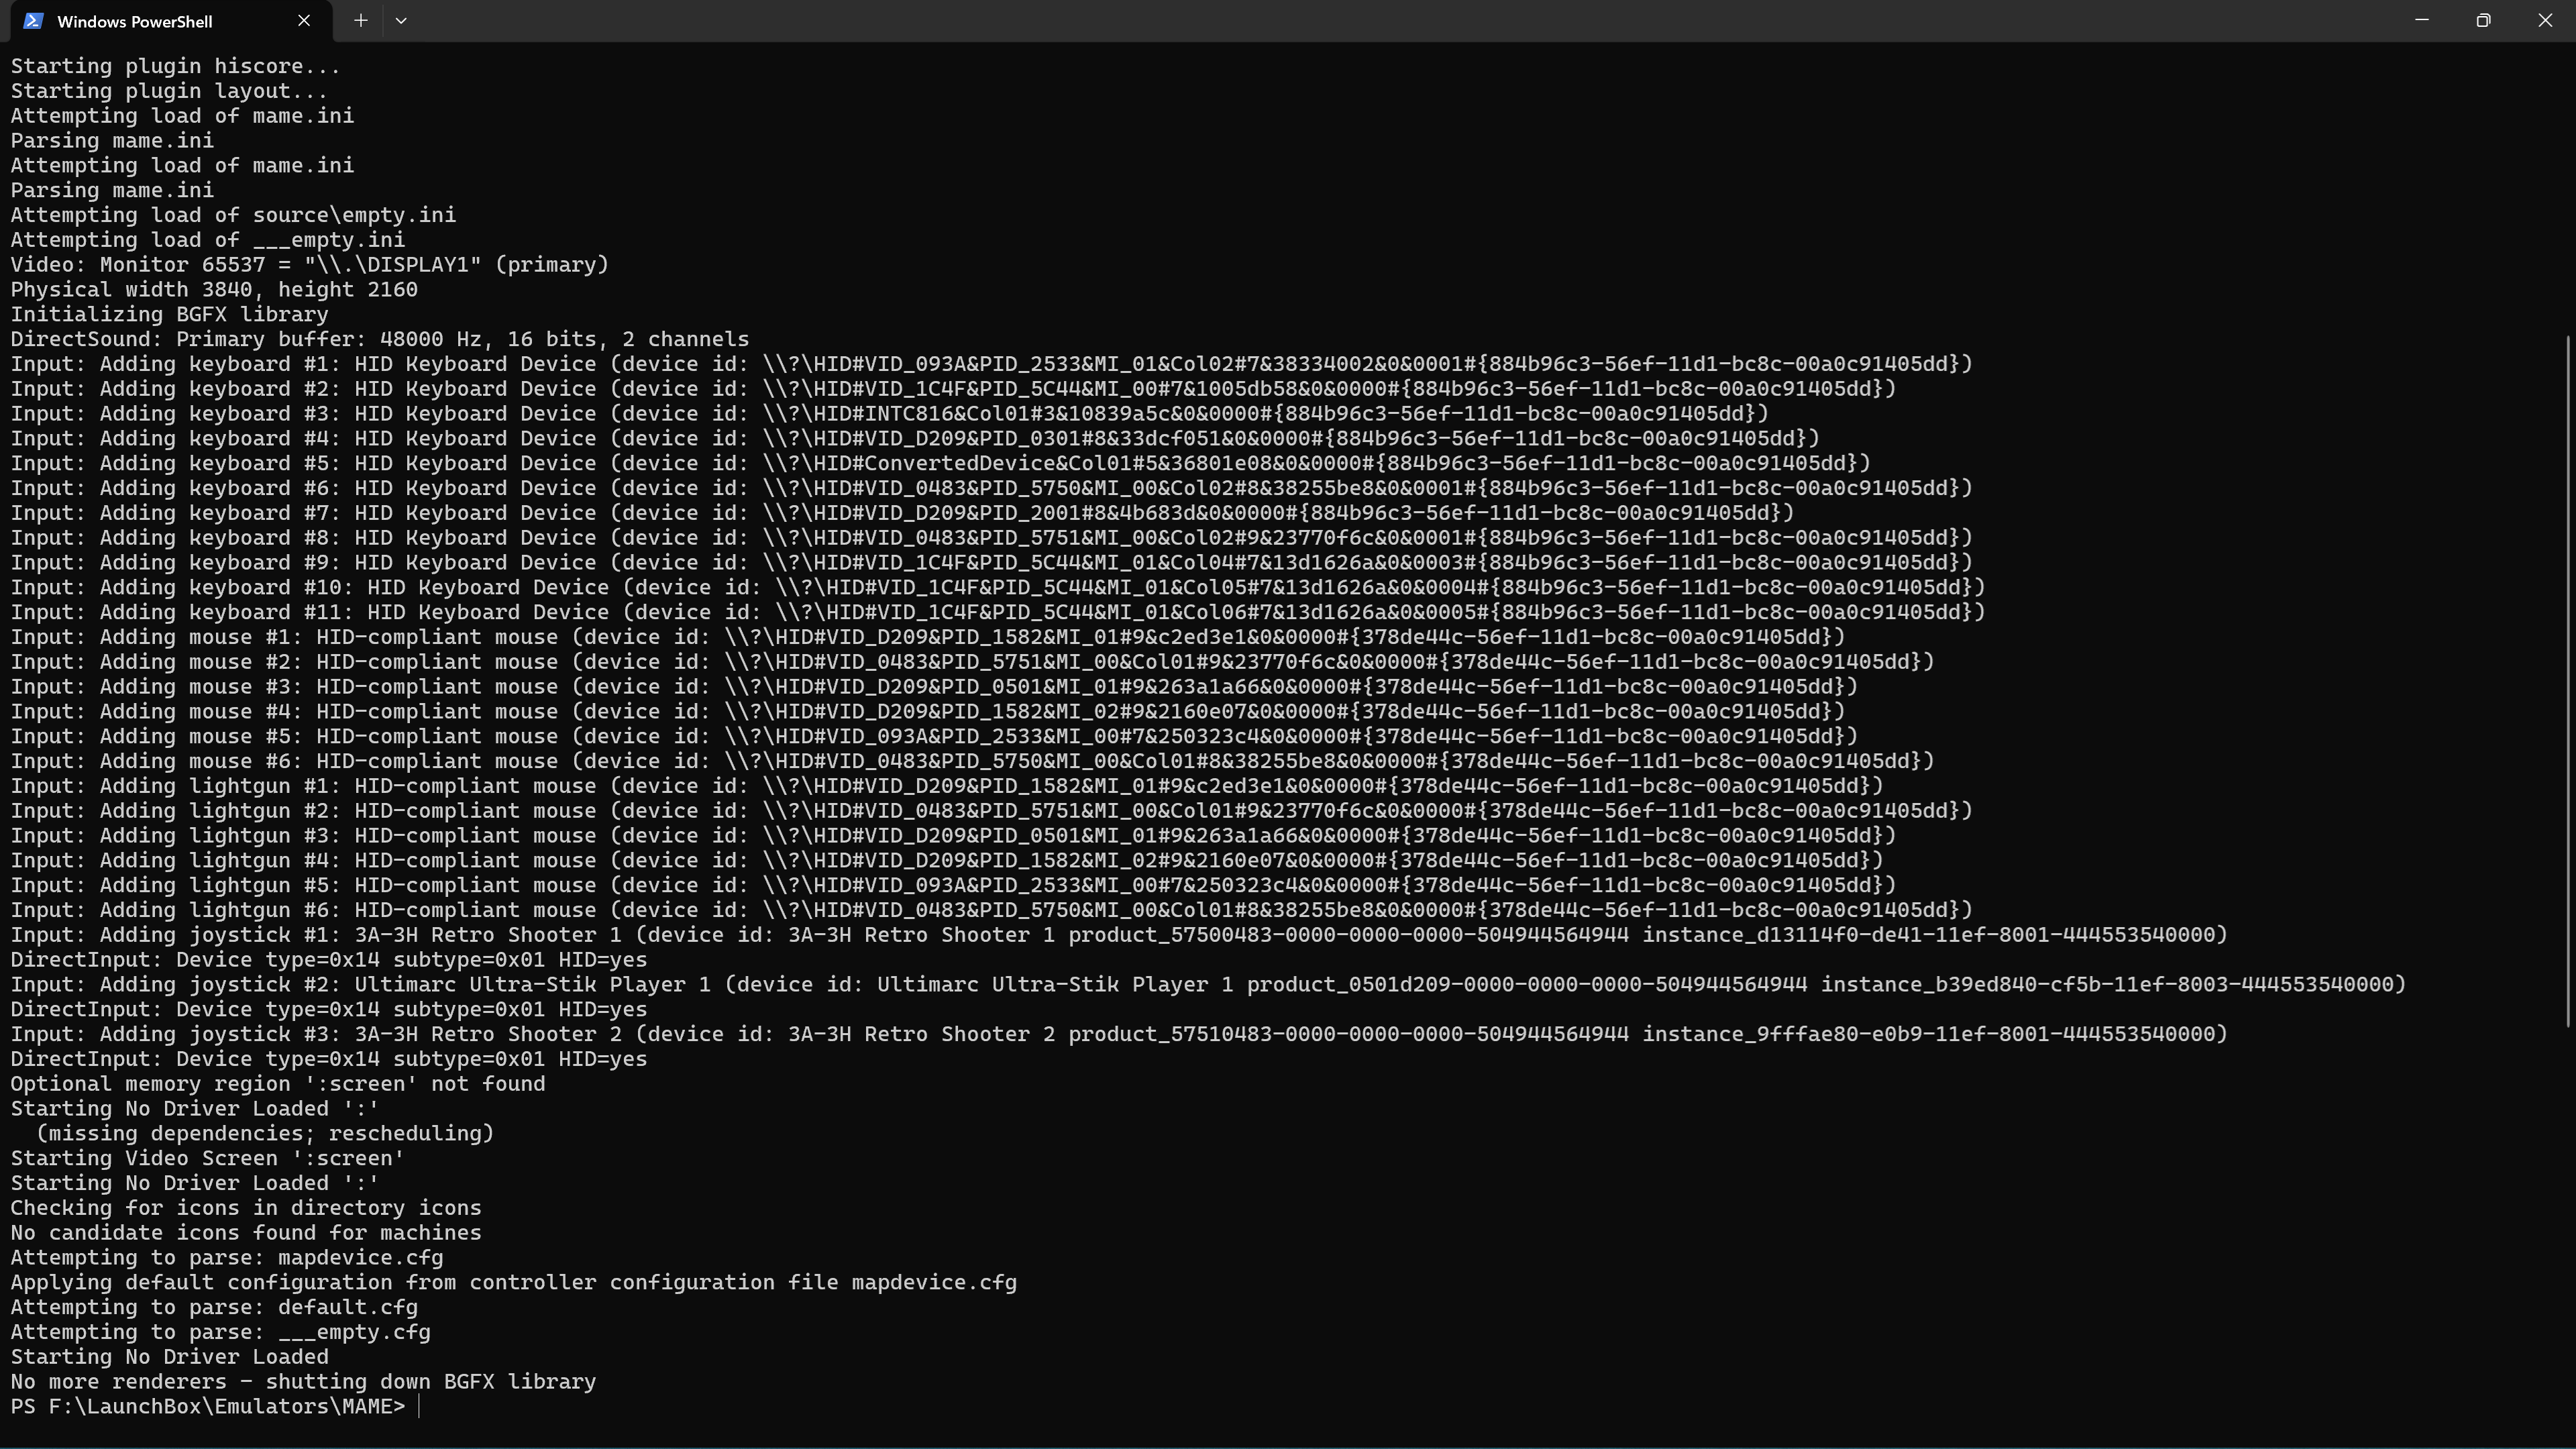Click the 'Adding lightgun #6' line

[992, 910]
